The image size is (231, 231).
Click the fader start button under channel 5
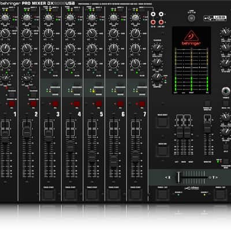(x=92, y=194)
